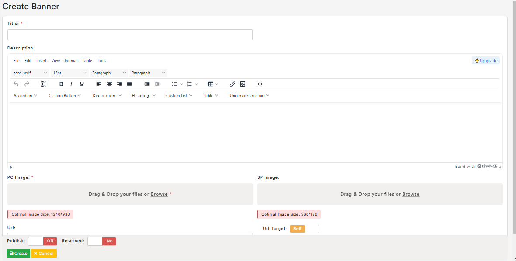516x261 pixels.
Task: Center align the text
Action: point(109,84)
